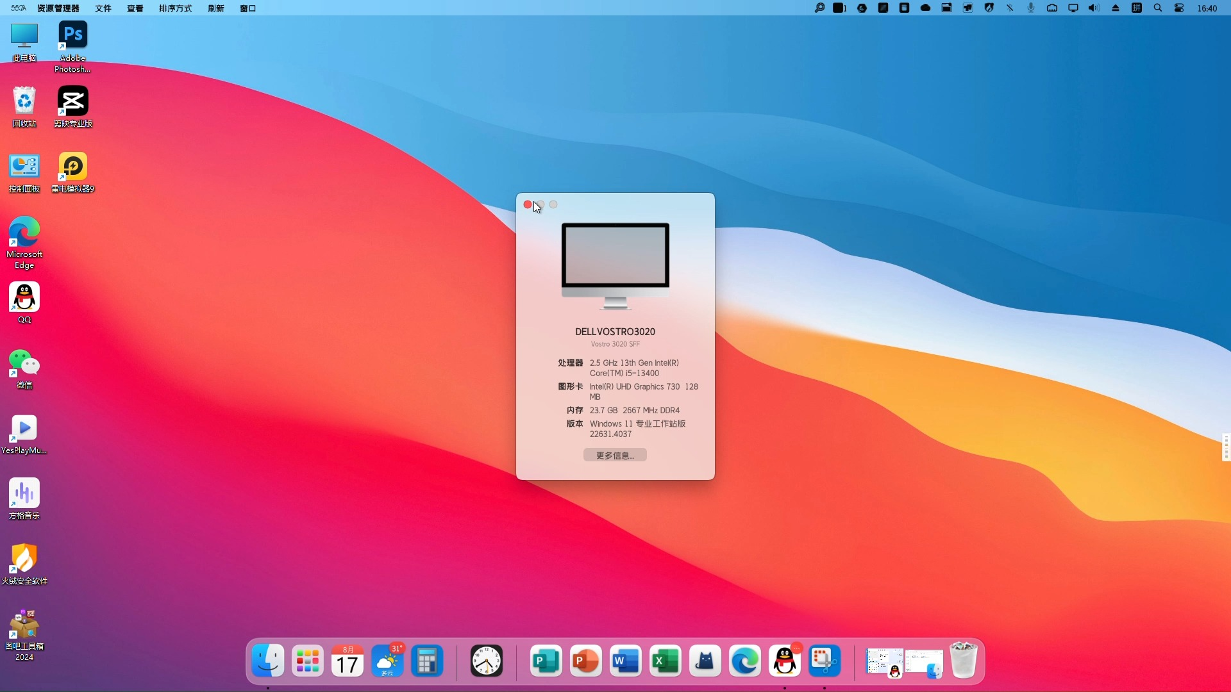Open the 排序方式 menu
The height and width of the screenshot is (692, 1231).
coord(176,8)
